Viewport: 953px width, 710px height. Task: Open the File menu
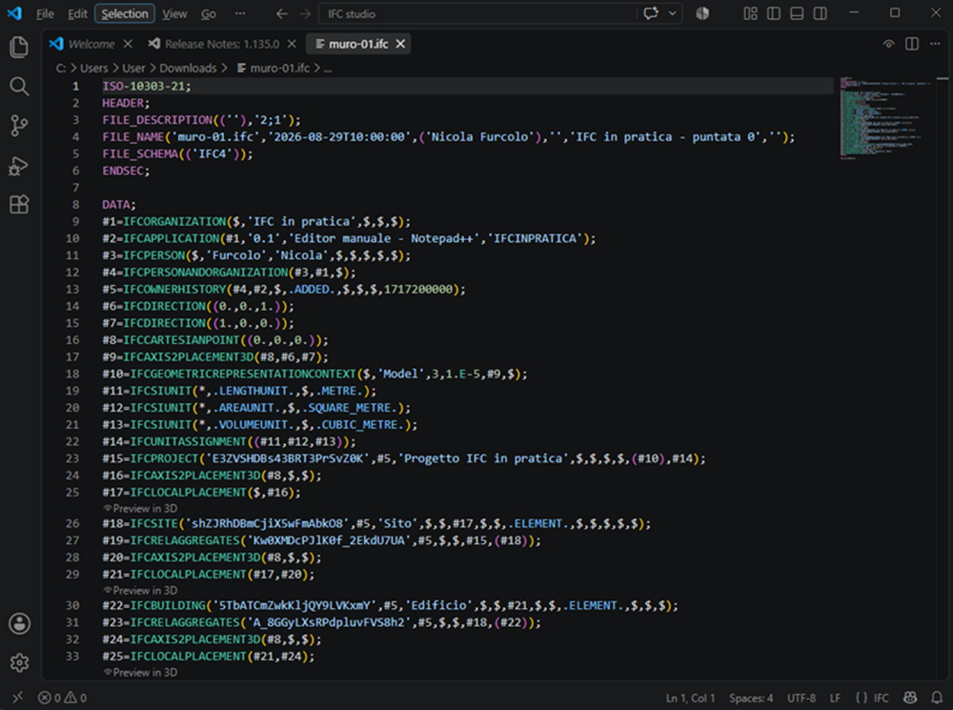pyautogui.click(x=45, y=13)
